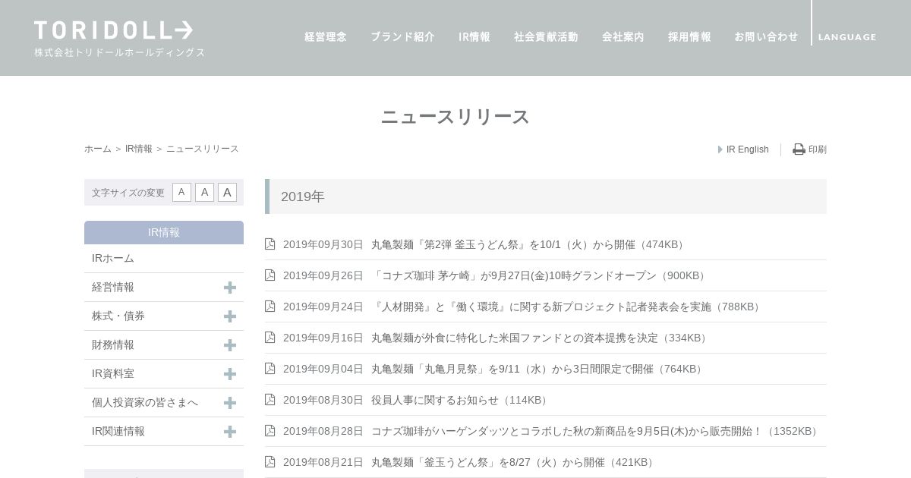Set text size to small A
This screenshot has width=911, height=478.
[181, 193]
